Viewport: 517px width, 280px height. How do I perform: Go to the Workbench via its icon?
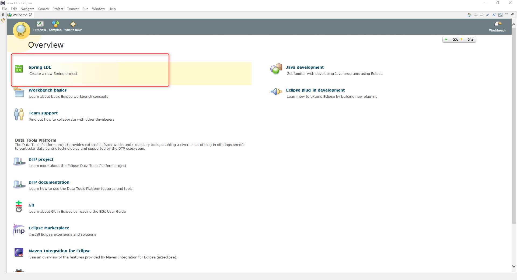(x=498, y=24)
